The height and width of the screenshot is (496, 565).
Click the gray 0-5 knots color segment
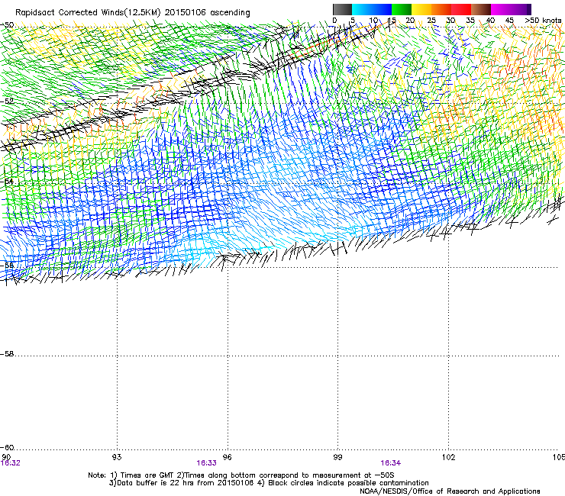342,9
